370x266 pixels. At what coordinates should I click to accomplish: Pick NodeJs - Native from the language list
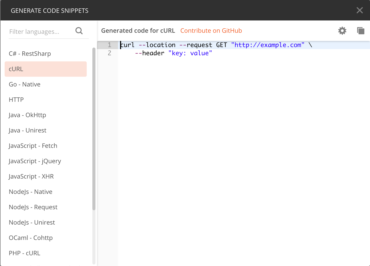coord(31,192)
